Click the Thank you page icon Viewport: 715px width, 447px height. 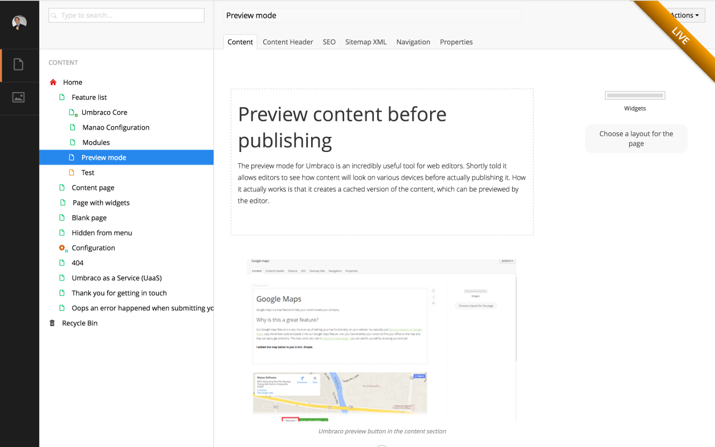(x=62, y=293)
